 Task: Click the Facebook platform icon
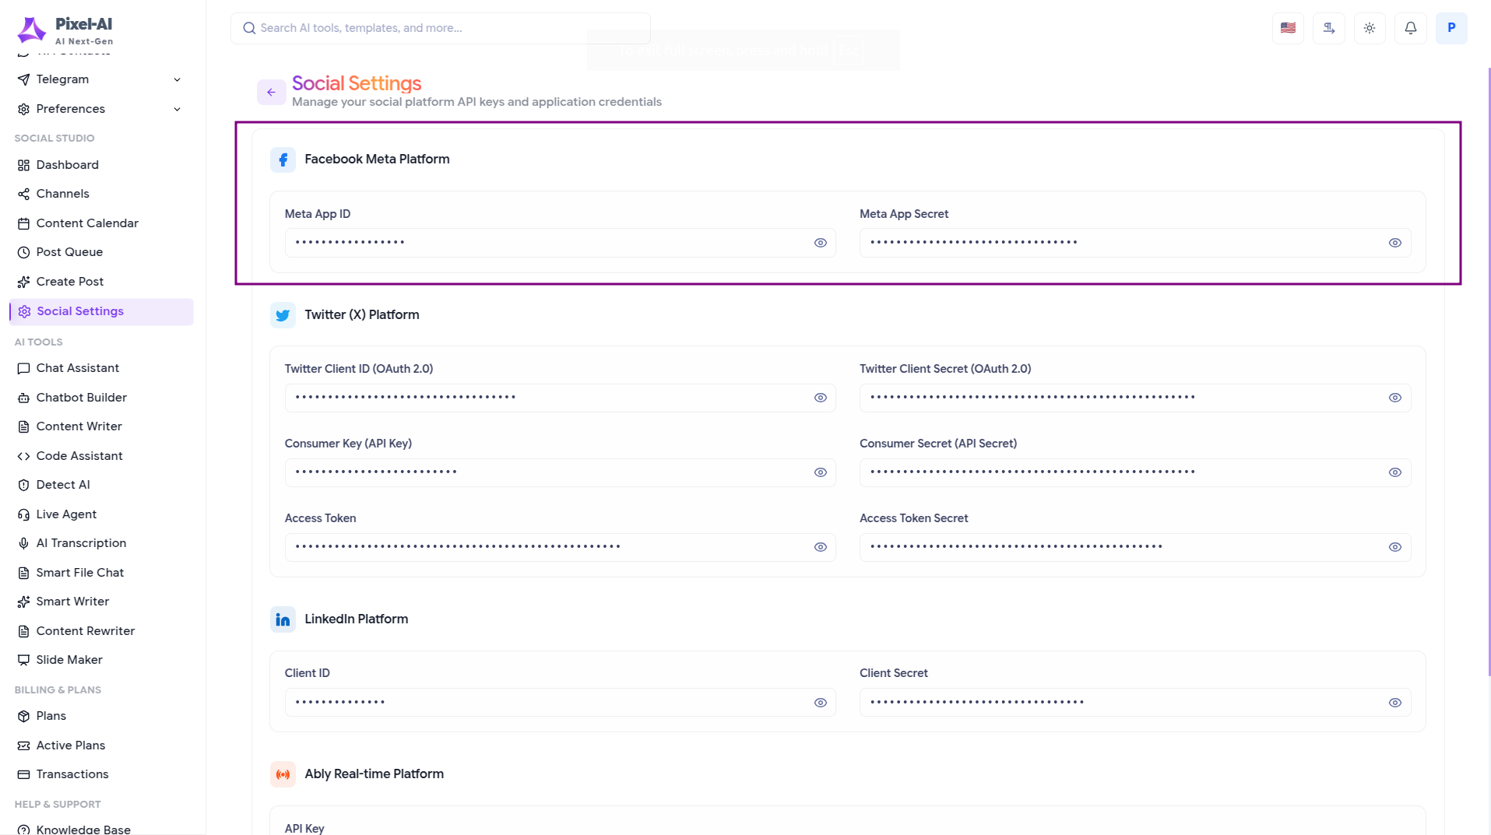283,160
